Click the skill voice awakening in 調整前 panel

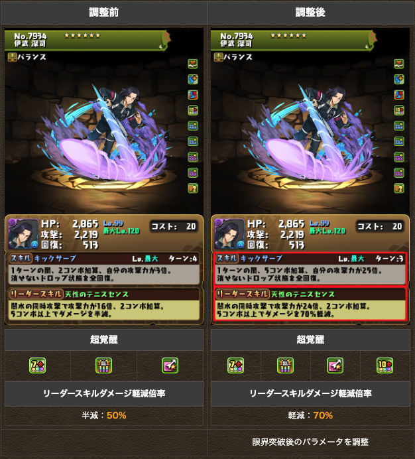pos(193,188)
